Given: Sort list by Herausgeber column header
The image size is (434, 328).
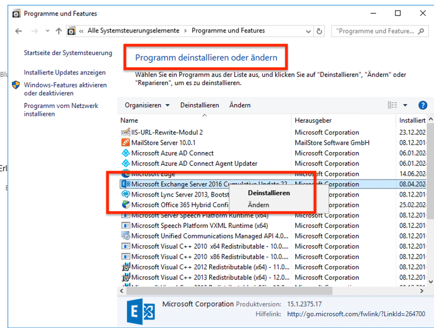Looking at the screenshot, I should point(313,120).
